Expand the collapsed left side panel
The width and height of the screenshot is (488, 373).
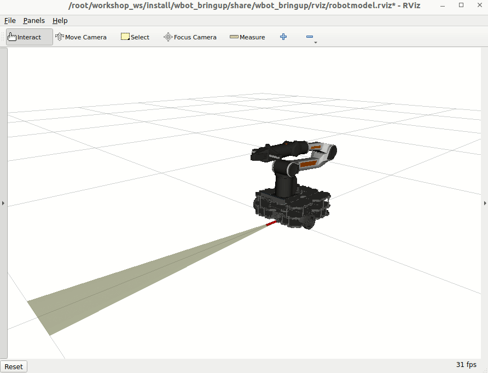pos(3,203)
